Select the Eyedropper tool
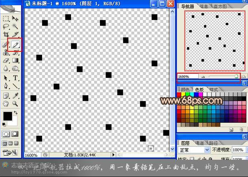Screen dimensions: 248x177 click(x=15, y=96)
